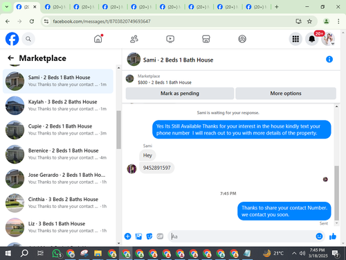The height and width of the screenshot is (260, 346).
Task: Click the address bar URL
Action: point(102,21)
